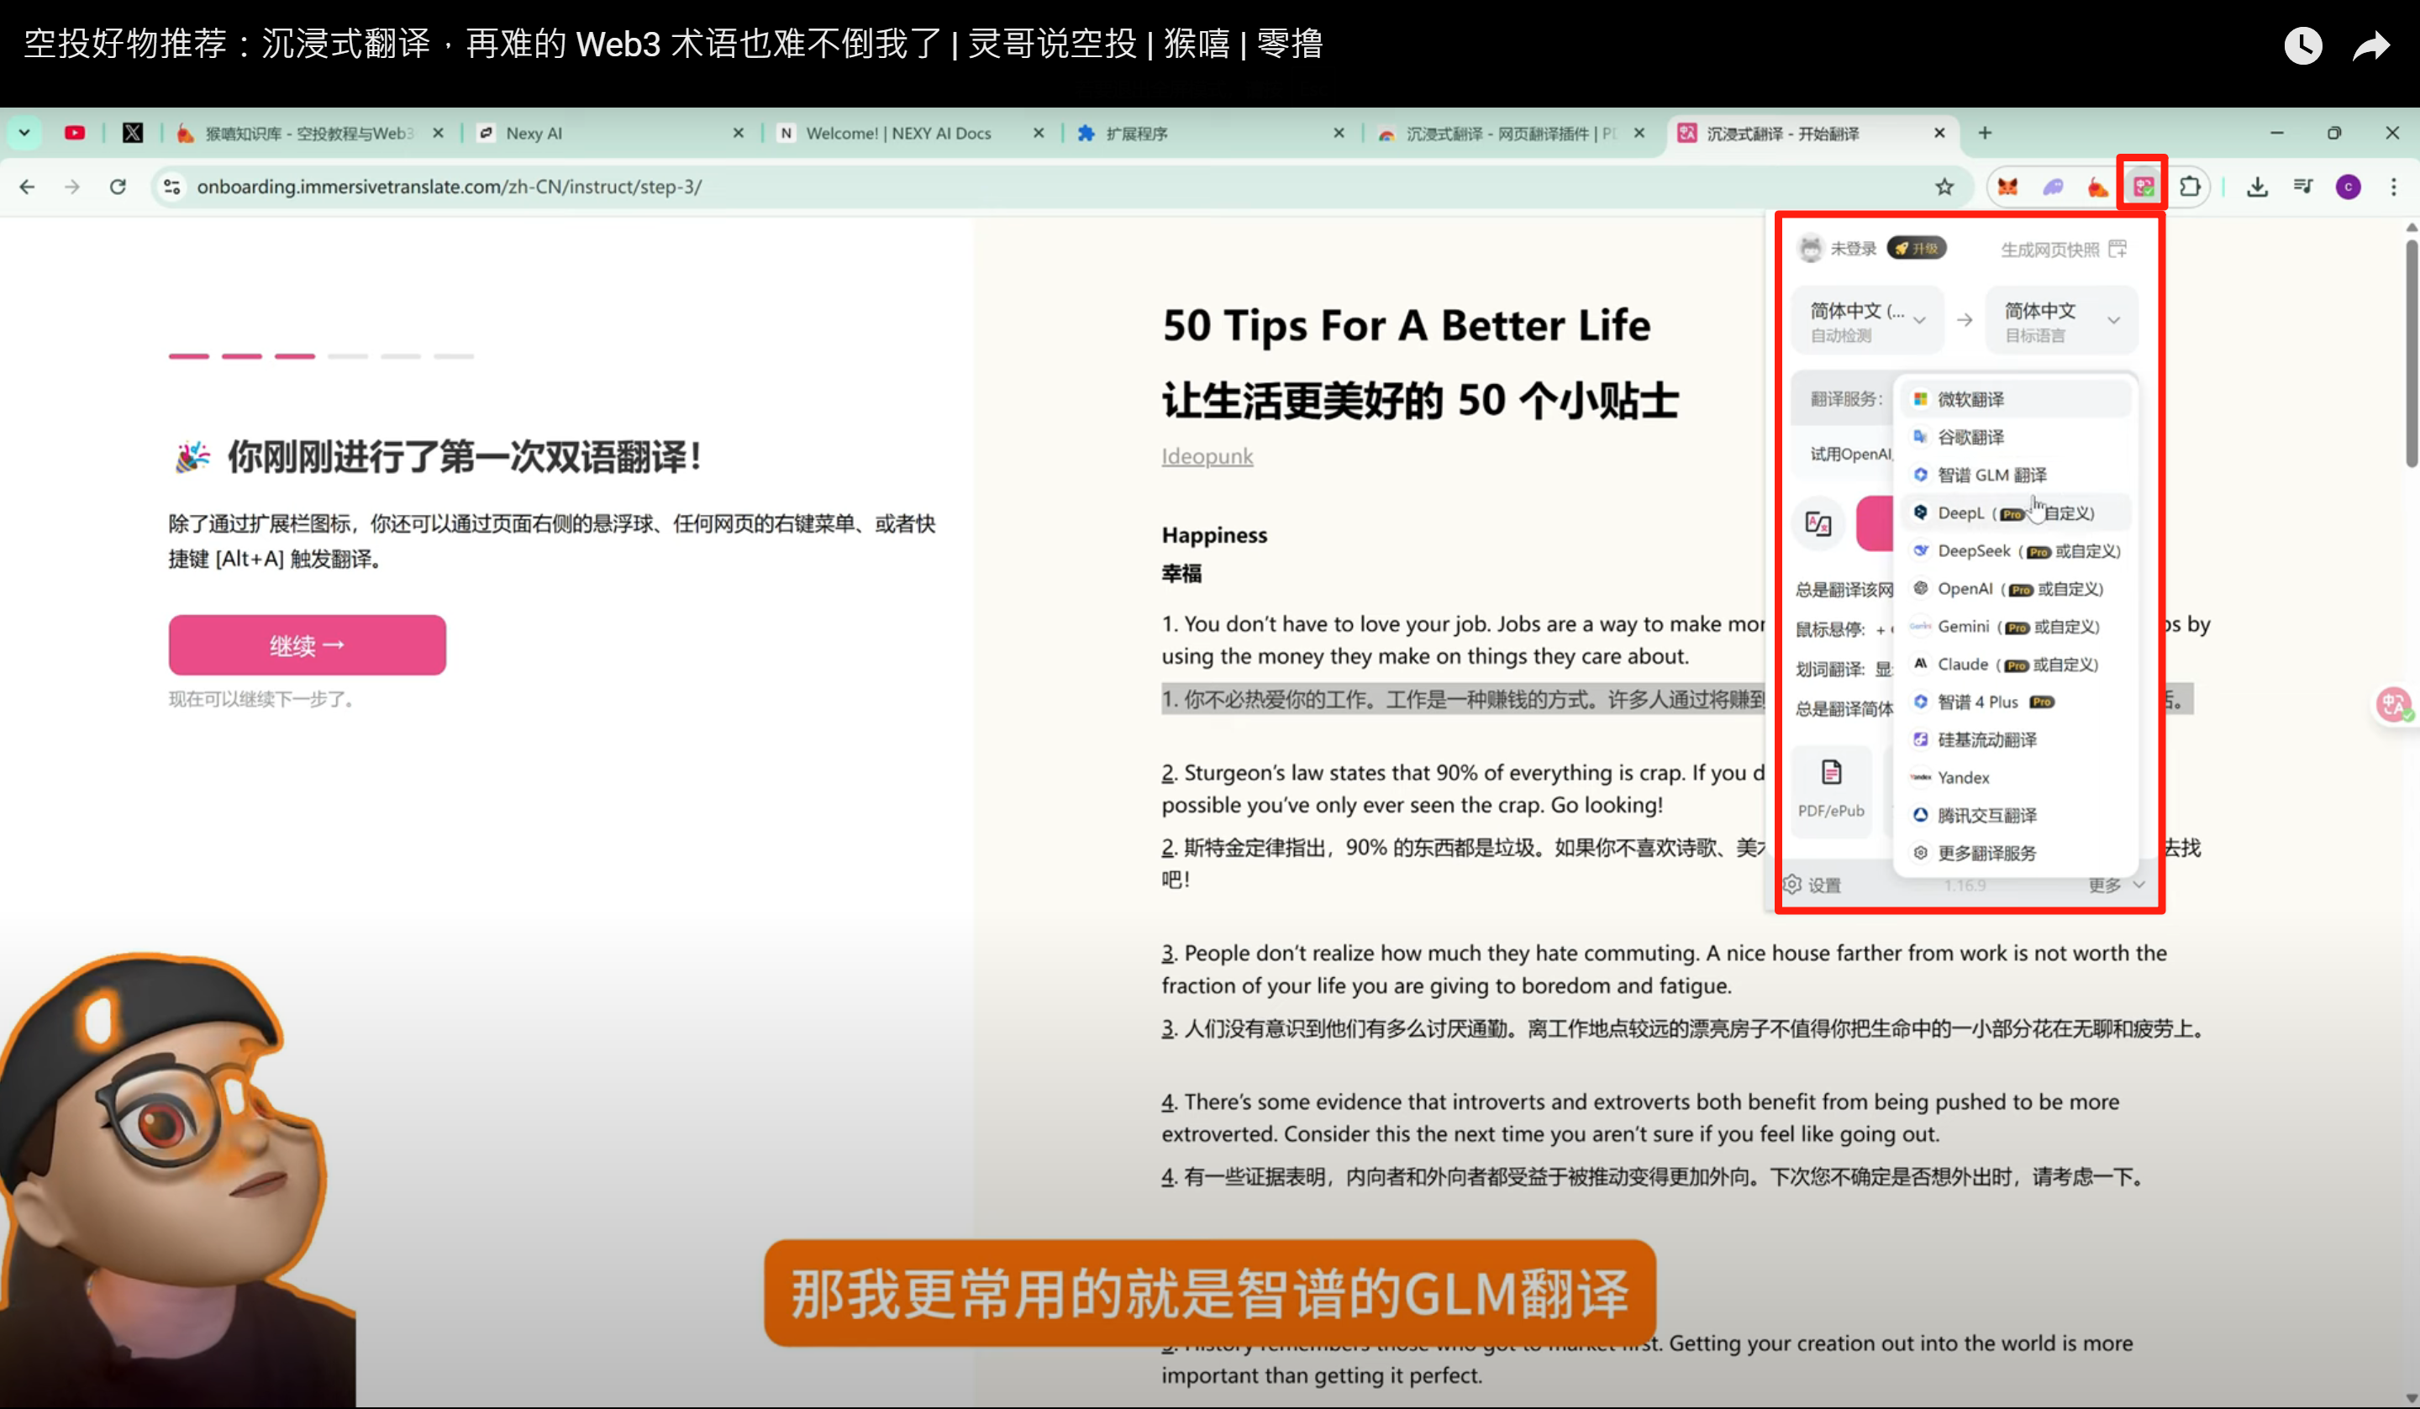This screenshot has height=1409, width=2420.
Task: Click the pink 继续 button
Action: click(308, 645)
